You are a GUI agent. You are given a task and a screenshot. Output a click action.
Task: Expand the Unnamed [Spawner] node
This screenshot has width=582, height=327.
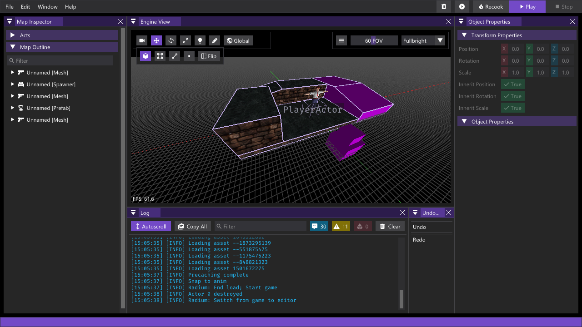click(13, 84)
